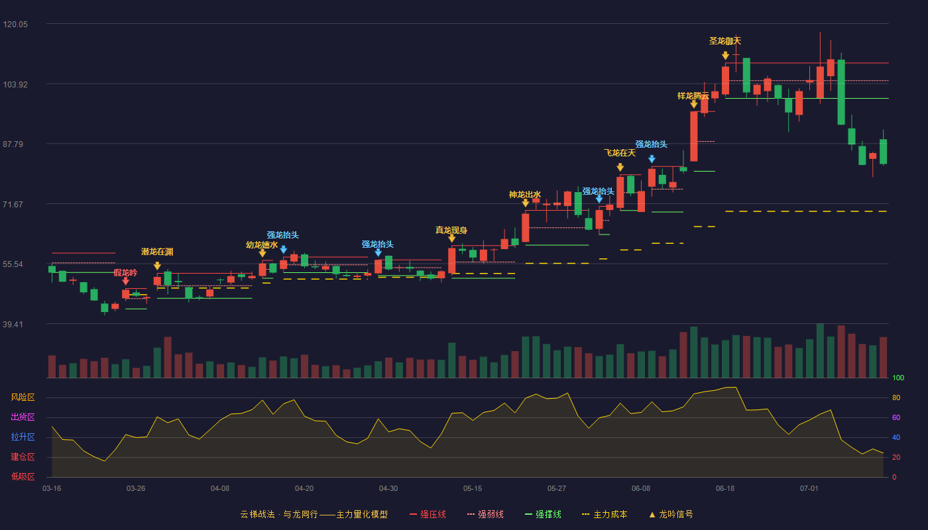Click the 04-20 date label

pos(304,488)
